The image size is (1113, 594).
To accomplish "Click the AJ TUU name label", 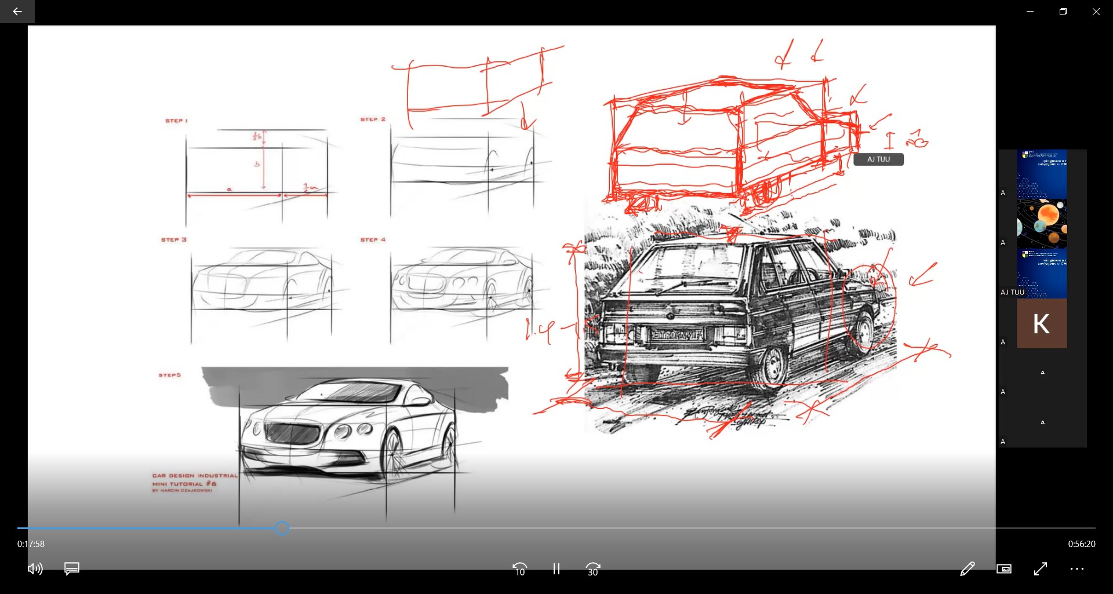I will (x=878, y=159).
